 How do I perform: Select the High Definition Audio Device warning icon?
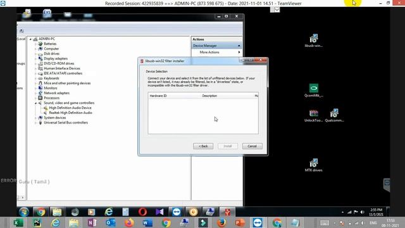point(46,108)
